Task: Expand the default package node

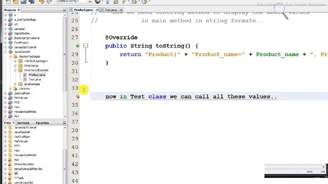Action: 15,61
